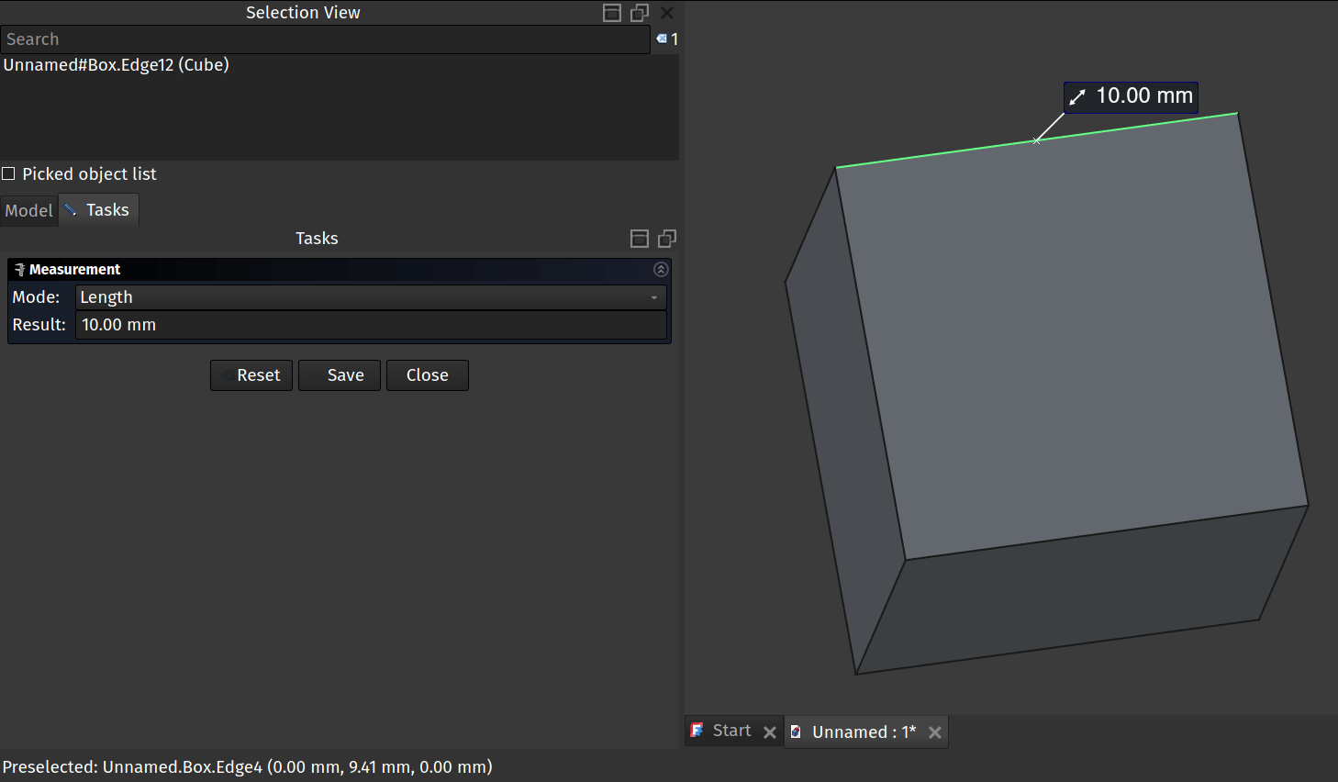The width and height of the screenshot is (1338, 782).
Task: Undock the Tasks panel into floating window
Action: coord(667,239)
